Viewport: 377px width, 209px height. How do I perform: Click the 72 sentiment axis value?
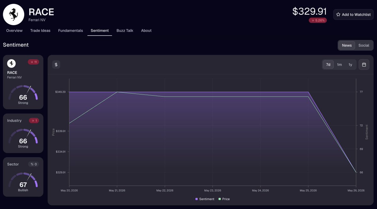coord(361,125)
